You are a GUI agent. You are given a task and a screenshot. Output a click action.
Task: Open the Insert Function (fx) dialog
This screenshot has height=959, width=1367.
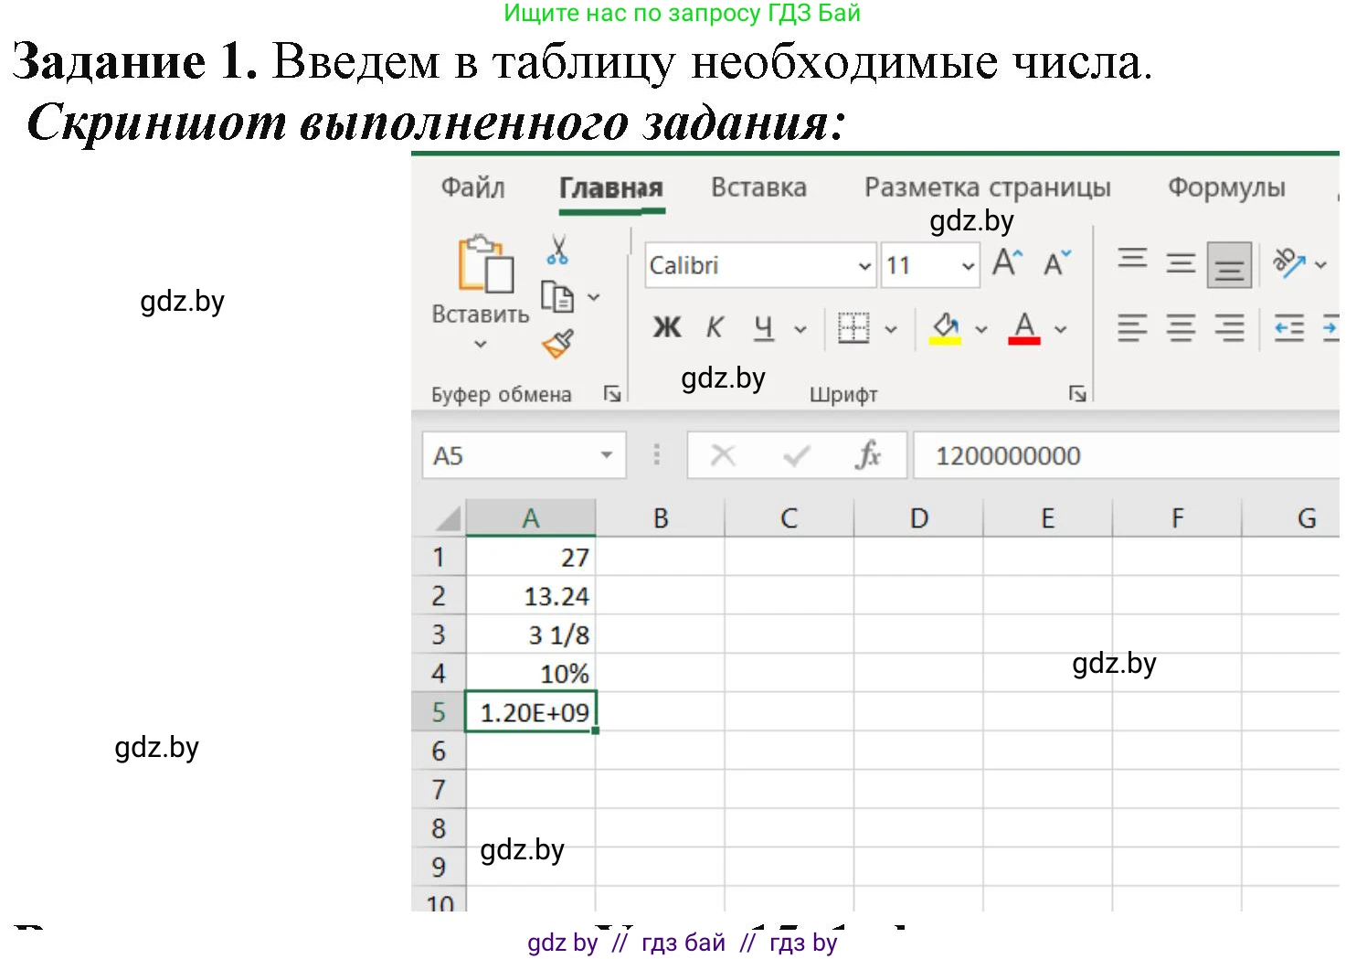[x=868, y=454]
